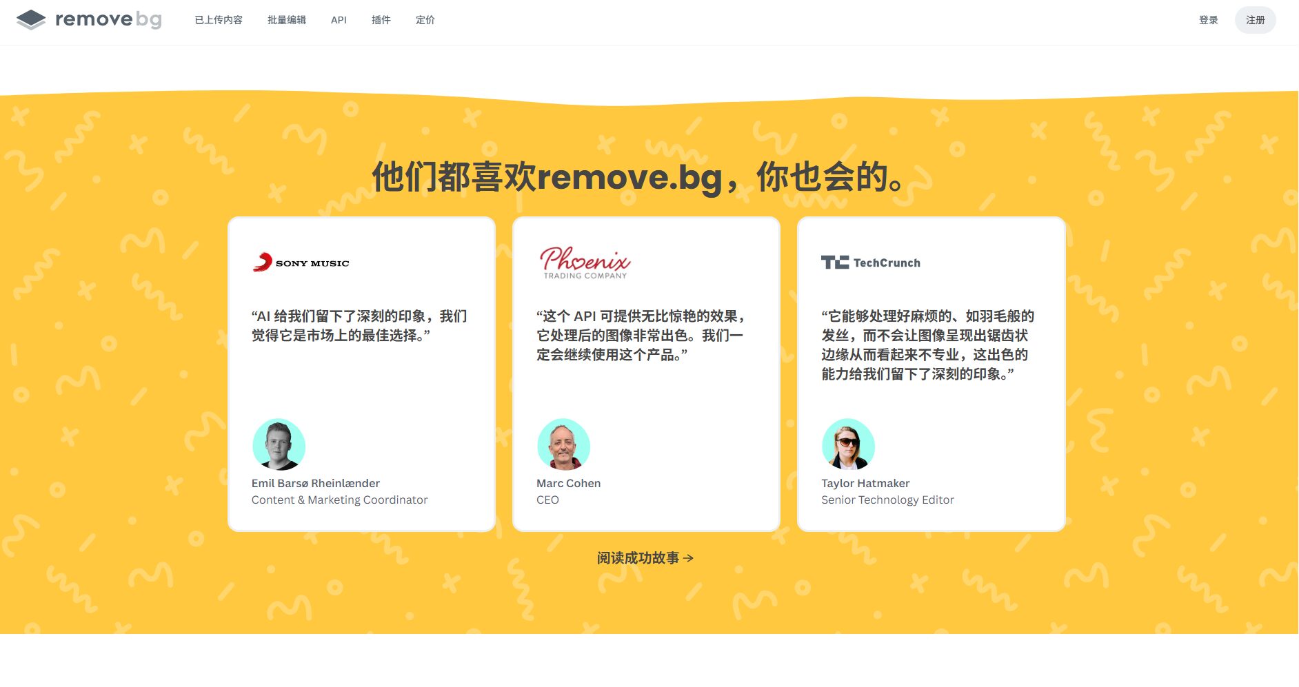Open the 已上传内容 menu item
This screenshot has height=687, width=1299.
(219, 20)
